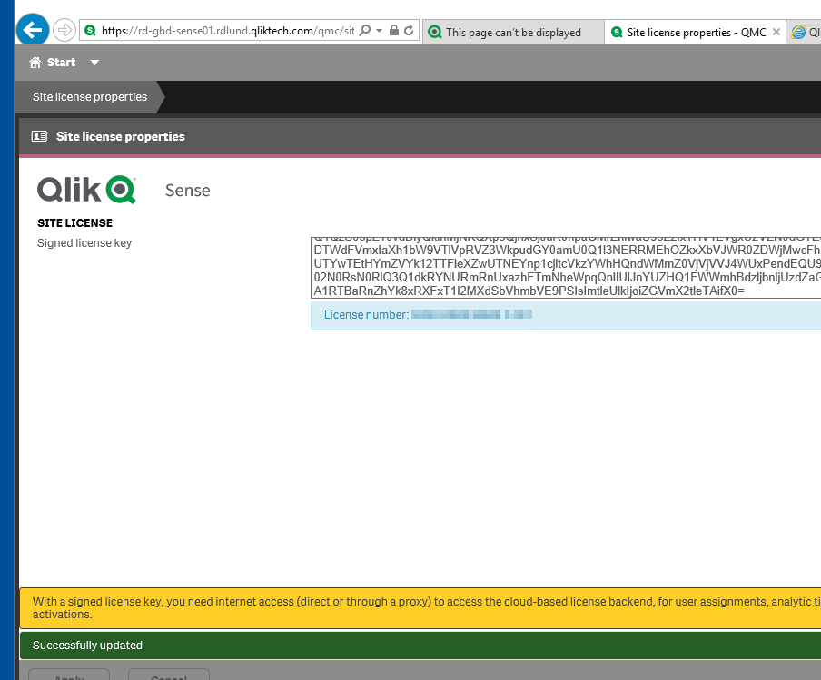This screenshot has width=821, height=680.
Task: Click the forward navigation arrow
Action: [x=64, y=29]
